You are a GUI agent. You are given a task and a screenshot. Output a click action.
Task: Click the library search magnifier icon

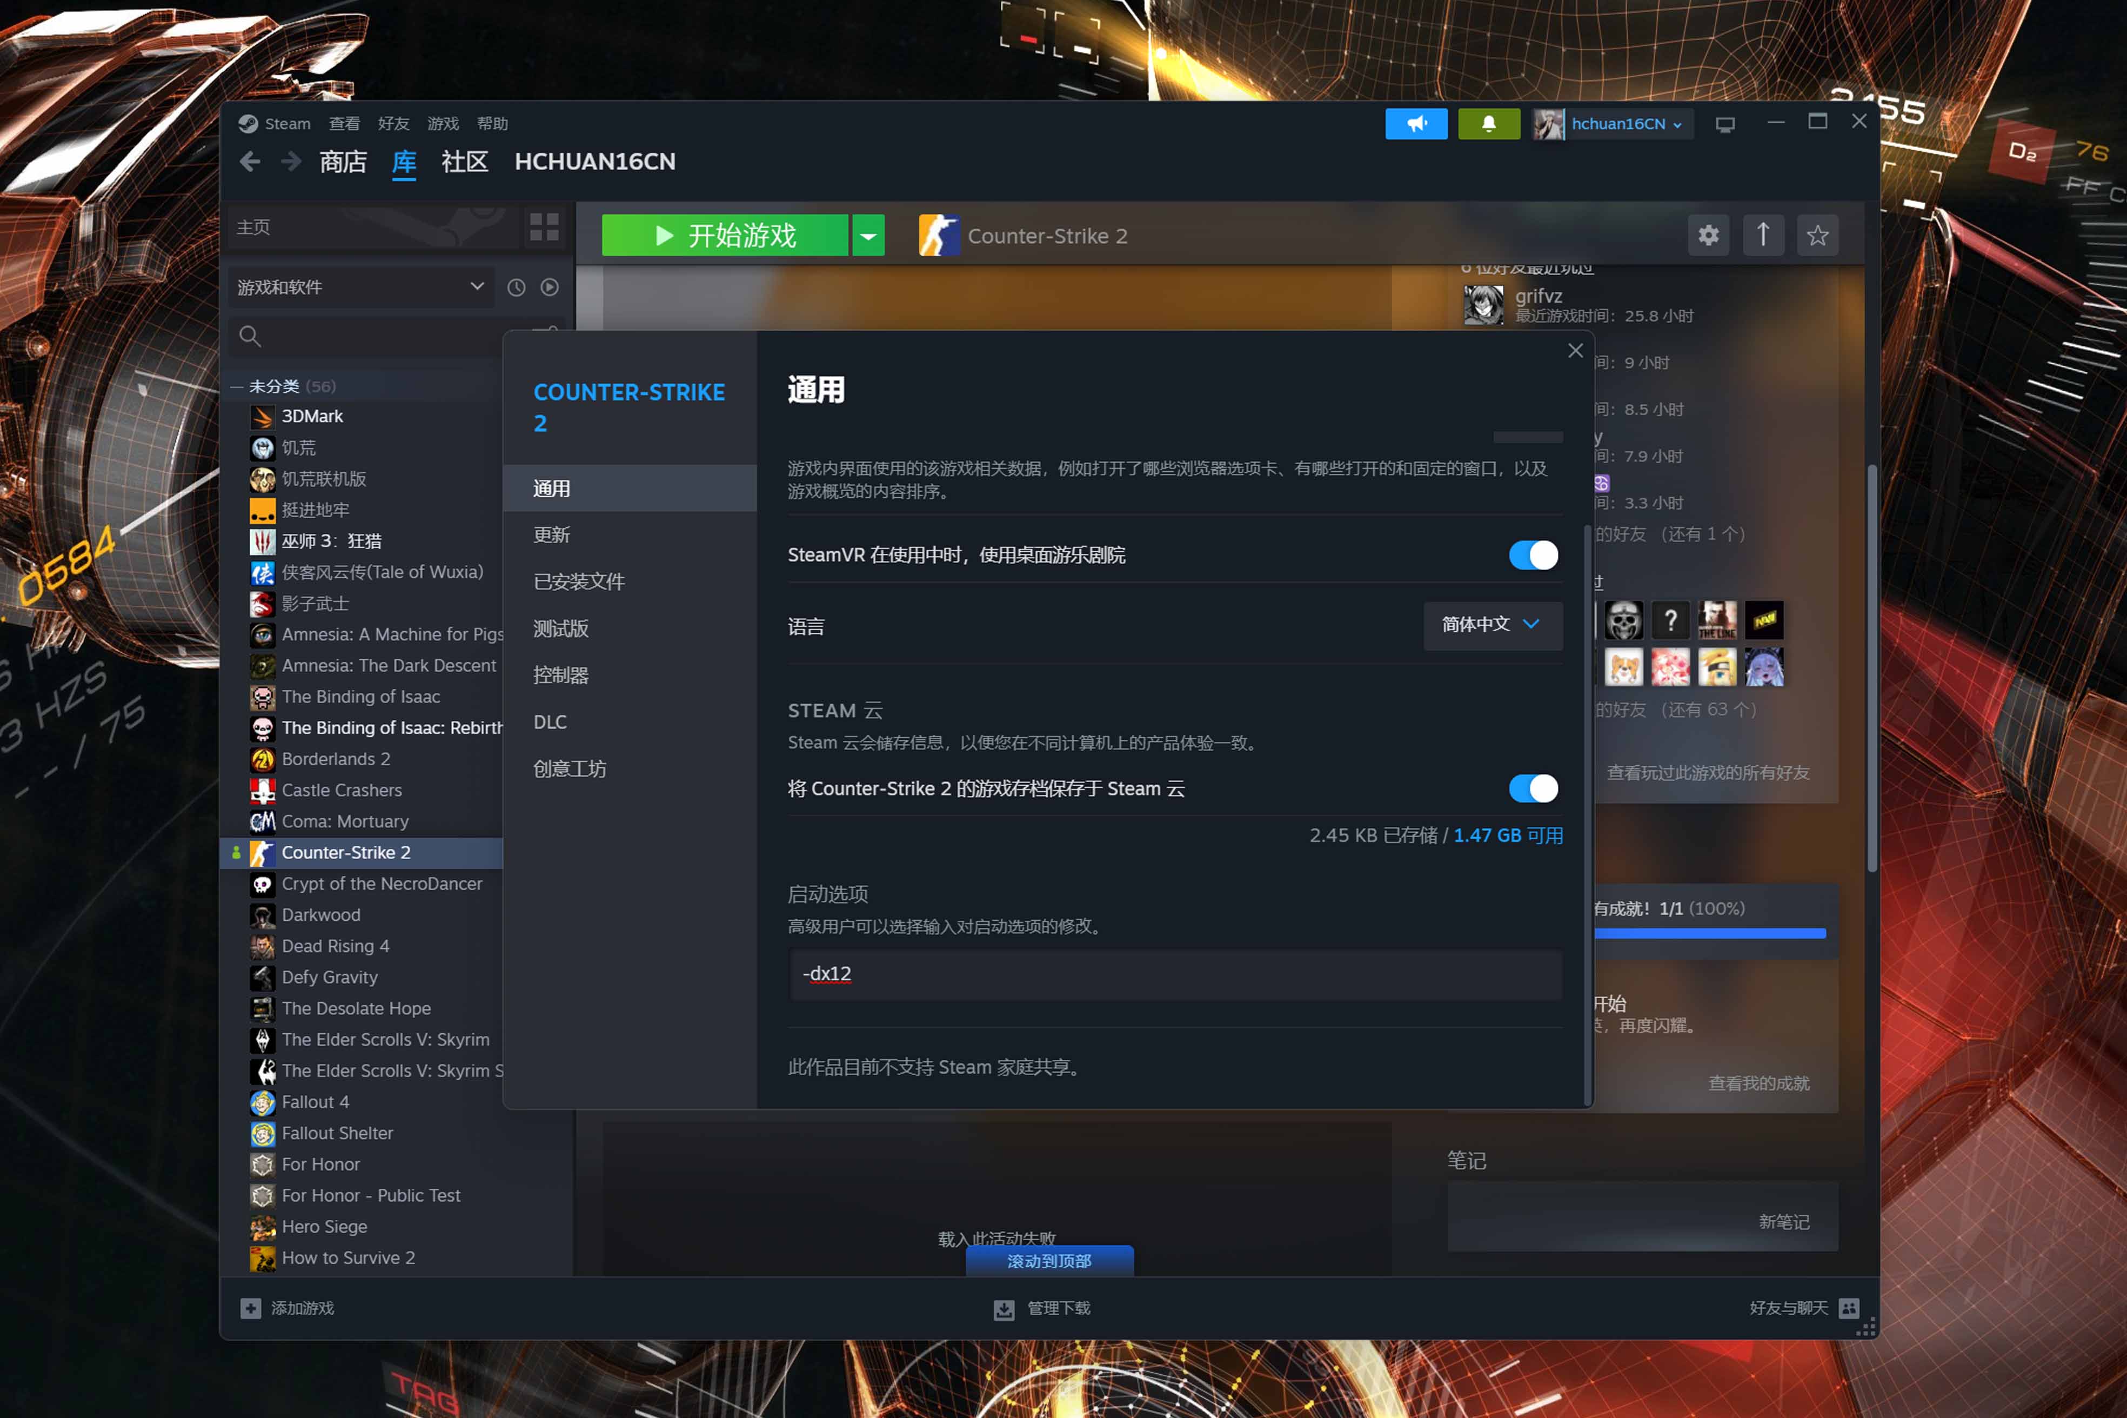[251, 337]
